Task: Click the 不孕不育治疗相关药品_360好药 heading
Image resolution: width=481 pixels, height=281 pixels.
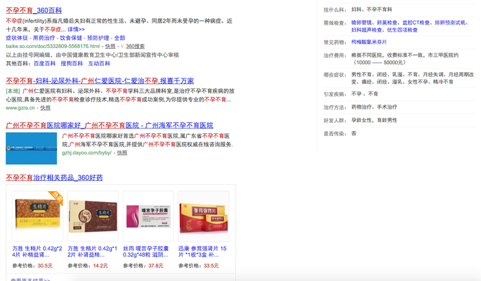Action: 54,177
